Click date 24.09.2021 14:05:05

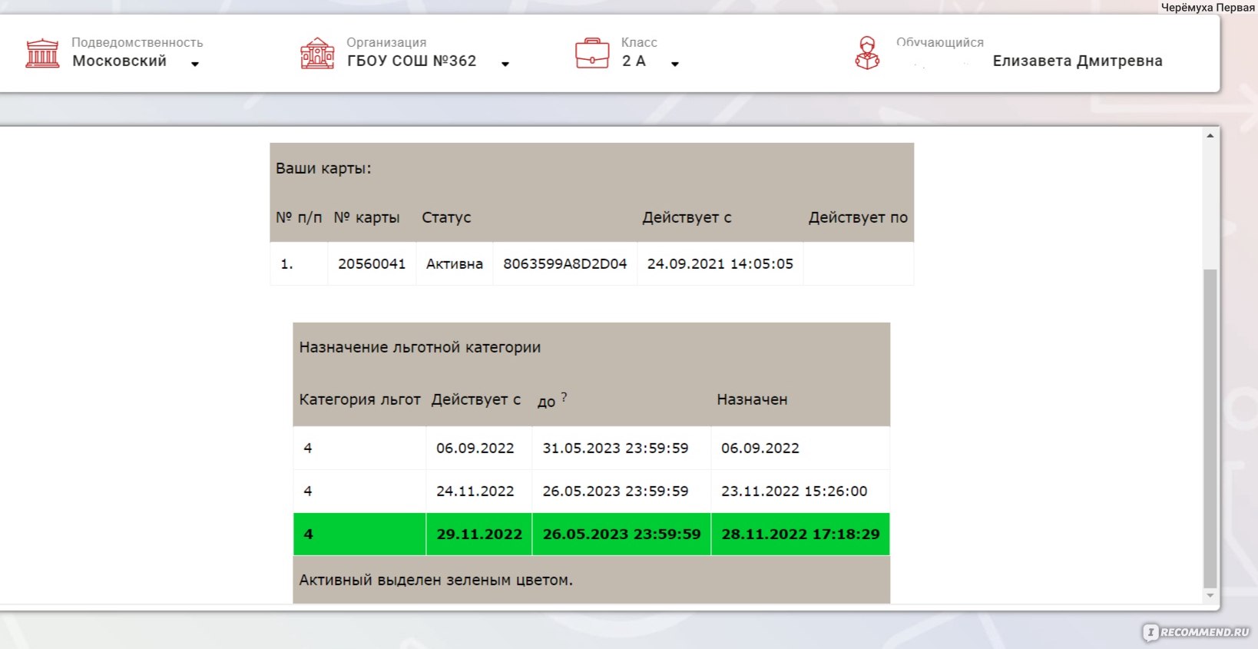click(x=720, y=263)
